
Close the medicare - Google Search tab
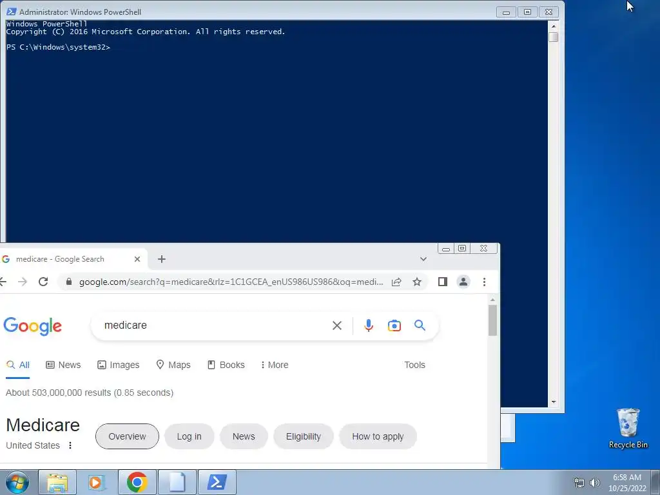[137, 259]
